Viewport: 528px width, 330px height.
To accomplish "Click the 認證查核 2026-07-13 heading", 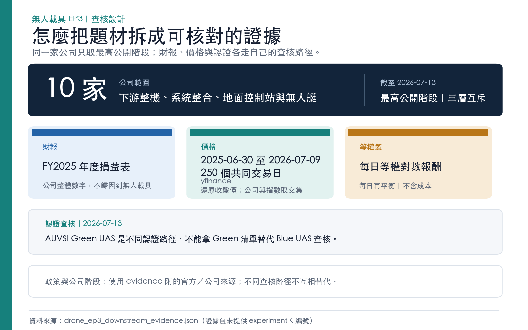I will pyautogui.click(x=83, y=223).
